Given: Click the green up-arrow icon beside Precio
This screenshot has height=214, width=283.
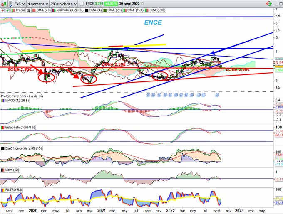Looking at the screenshot, I should tap(7, 10).
